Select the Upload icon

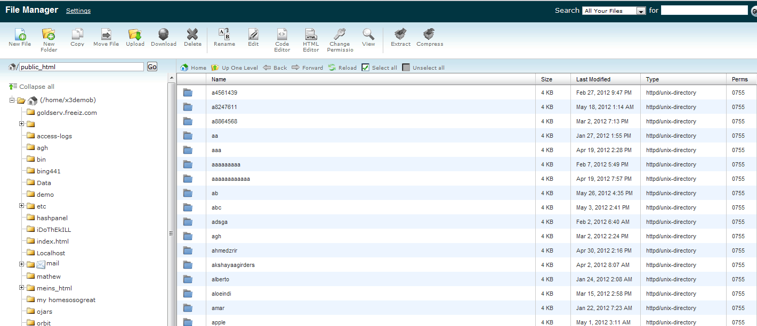click(x=135, y=36)
